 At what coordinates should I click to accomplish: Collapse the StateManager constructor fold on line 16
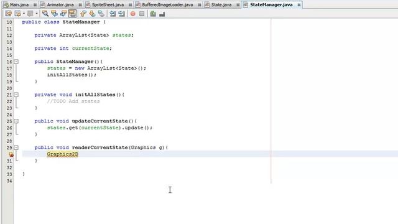pyautogui.click(x=16, y=62)
